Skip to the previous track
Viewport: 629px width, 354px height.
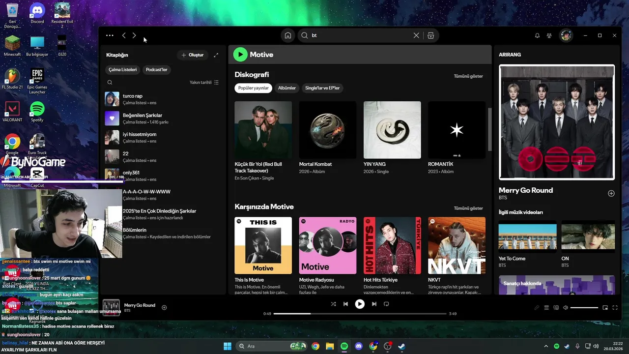[x=345, y=304]
